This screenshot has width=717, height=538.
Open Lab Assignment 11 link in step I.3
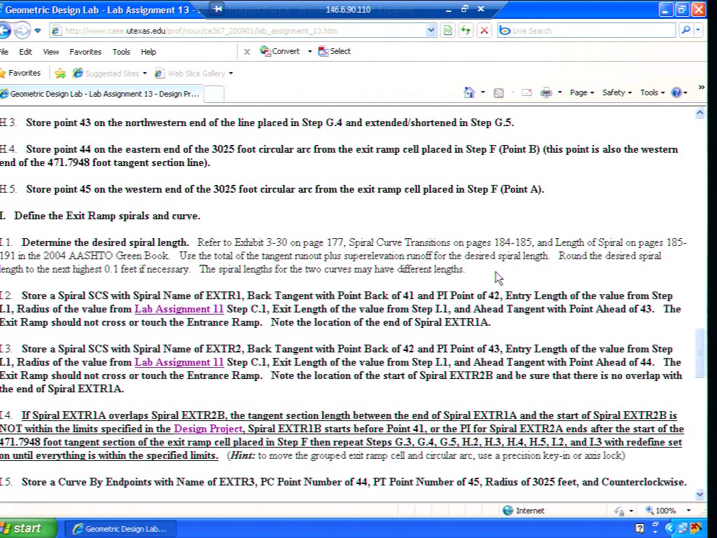click(x=179, y=362)
